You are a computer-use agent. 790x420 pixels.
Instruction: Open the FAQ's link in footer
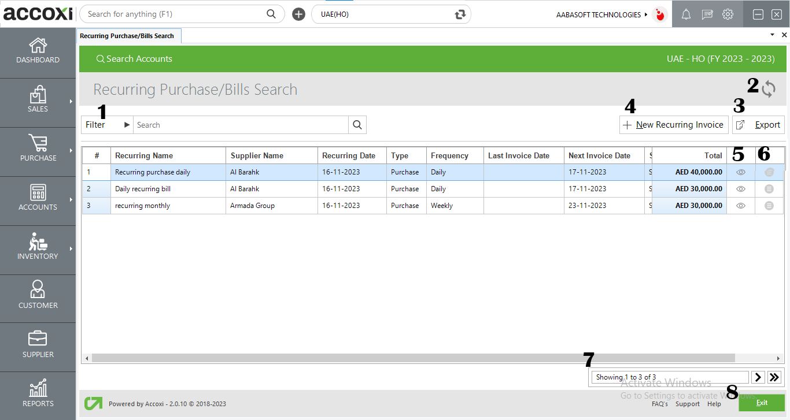pyautogui.click(x=660, y=404)
